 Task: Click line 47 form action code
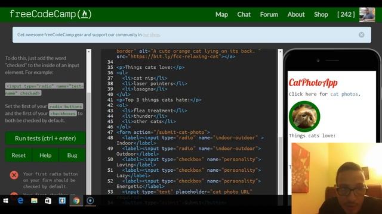[163, 132]
